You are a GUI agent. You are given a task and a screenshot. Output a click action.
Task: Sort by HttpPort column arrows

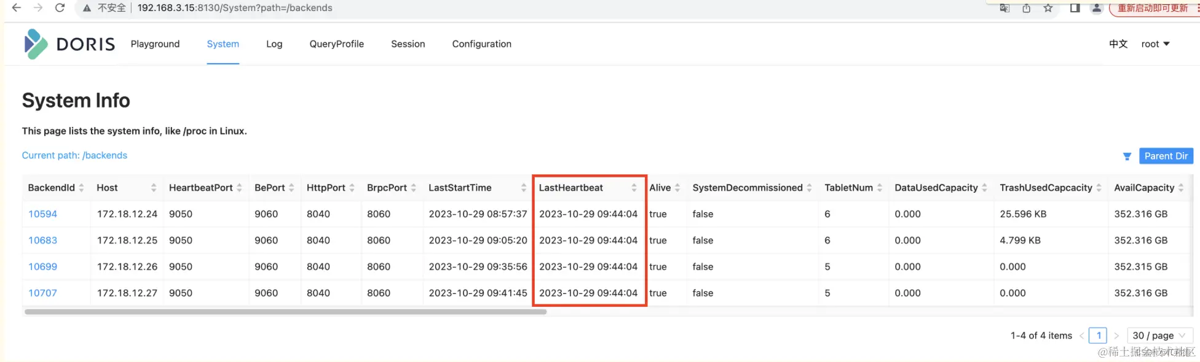click(x=352, y=188)
